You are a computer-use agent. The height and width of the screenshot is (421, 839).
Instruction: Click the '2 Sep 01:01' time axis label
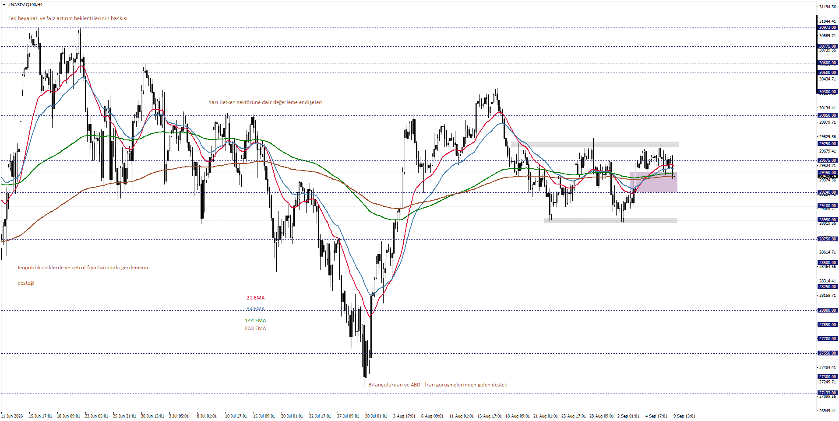628,416
